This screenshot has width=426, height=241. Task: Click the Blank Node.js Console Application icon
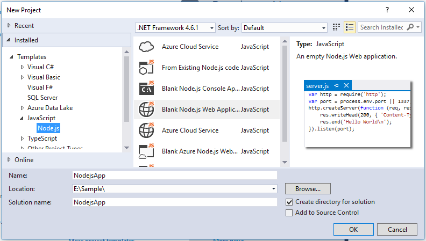(146, 89)
